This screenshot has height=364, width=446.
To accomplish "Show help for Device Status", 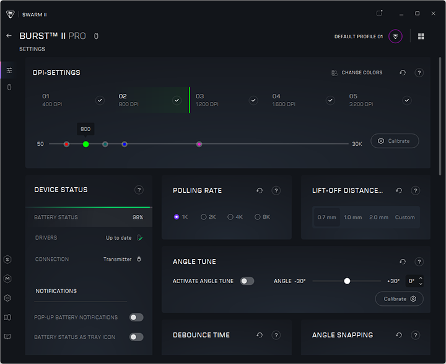I will coord(139,190).
